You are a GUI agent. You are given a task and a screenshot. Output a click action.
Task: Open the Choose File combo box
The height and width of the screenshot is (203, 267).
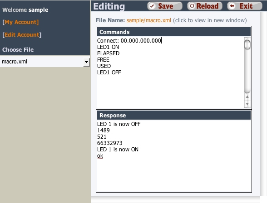45,62
